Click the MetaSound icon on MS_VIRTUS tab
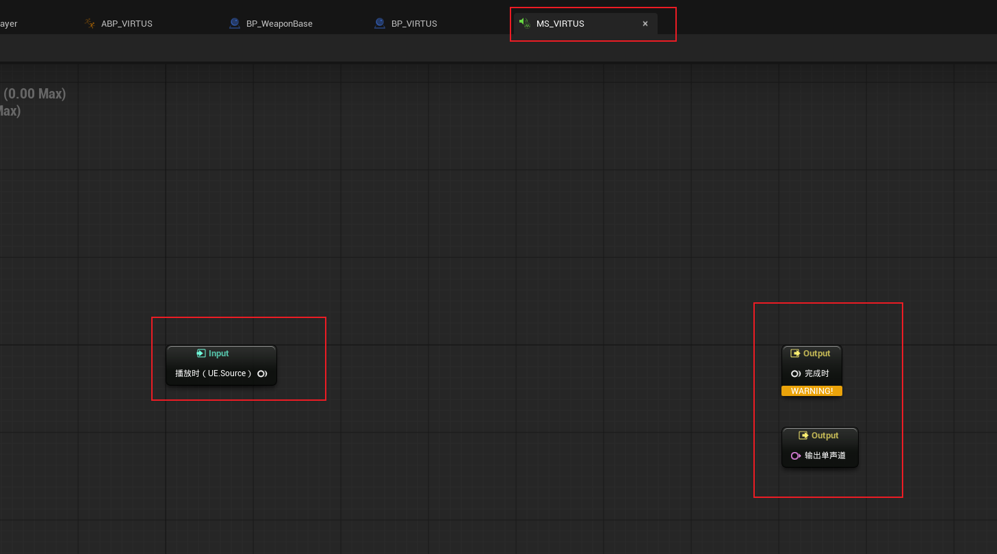This screenshot has height=554, width=997. coord(525,23)
